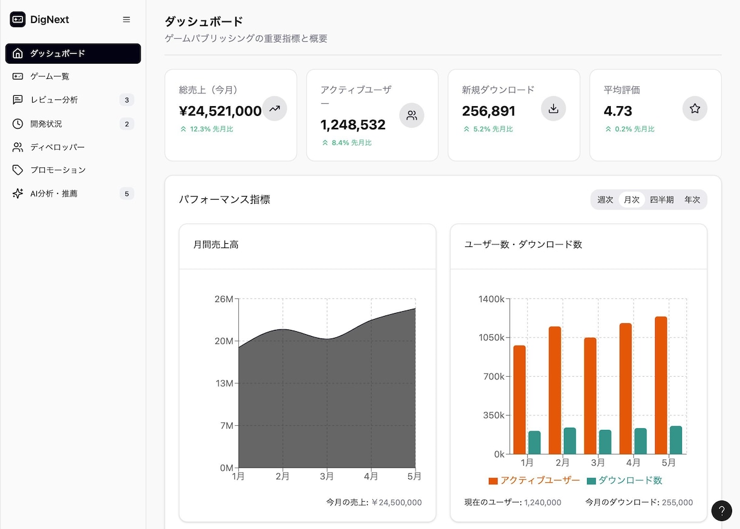This screenshot has width=740, height=529.
Task: Click the home icon beside ダッシュボード
Action: coord(18,53)
